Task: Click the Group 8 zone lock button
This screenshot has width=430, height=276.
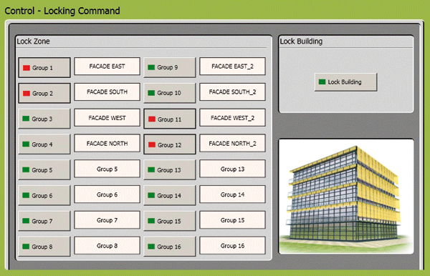Action: (x=44, y=247)
